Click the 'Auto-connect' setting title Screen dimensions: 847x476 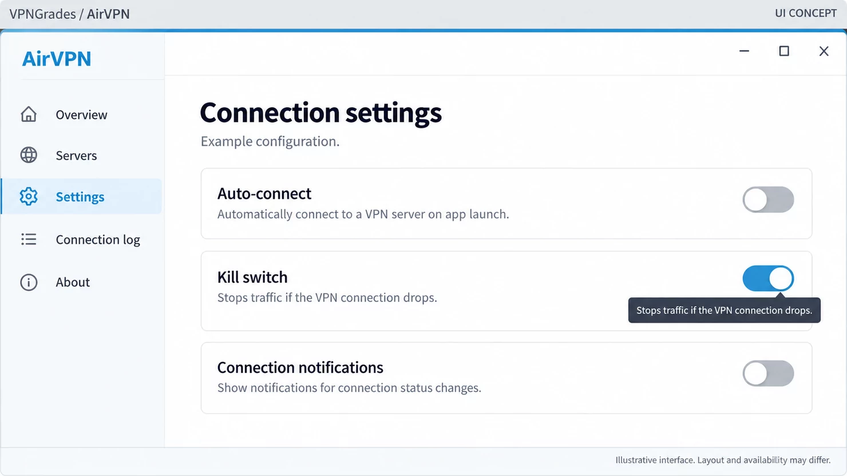point(264,193)
